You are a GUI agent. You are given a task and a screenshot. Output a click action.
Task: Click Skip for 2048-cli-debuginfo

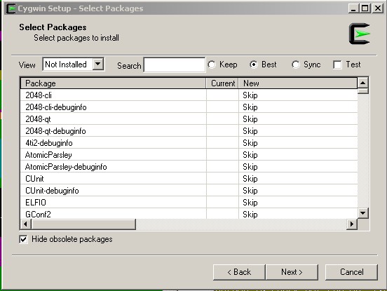(x=250, y=107)
